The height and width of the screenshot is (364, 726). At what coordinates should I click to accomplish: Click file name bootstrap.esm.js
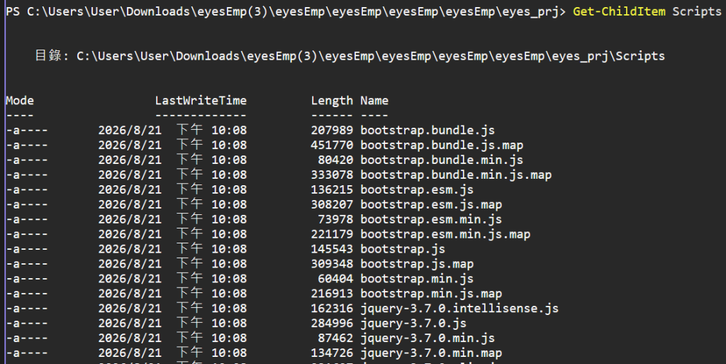pyautogui.click(x=417, y=189)
